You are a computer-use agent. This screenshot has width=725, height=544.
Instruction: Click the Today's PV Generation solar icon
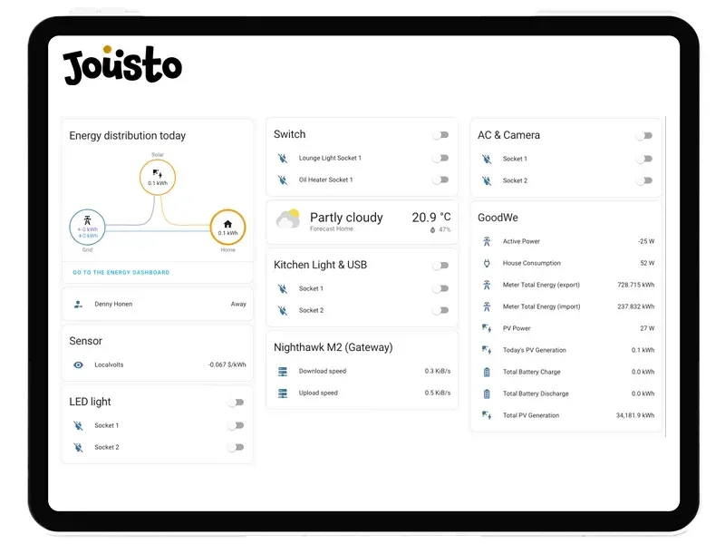487,350
